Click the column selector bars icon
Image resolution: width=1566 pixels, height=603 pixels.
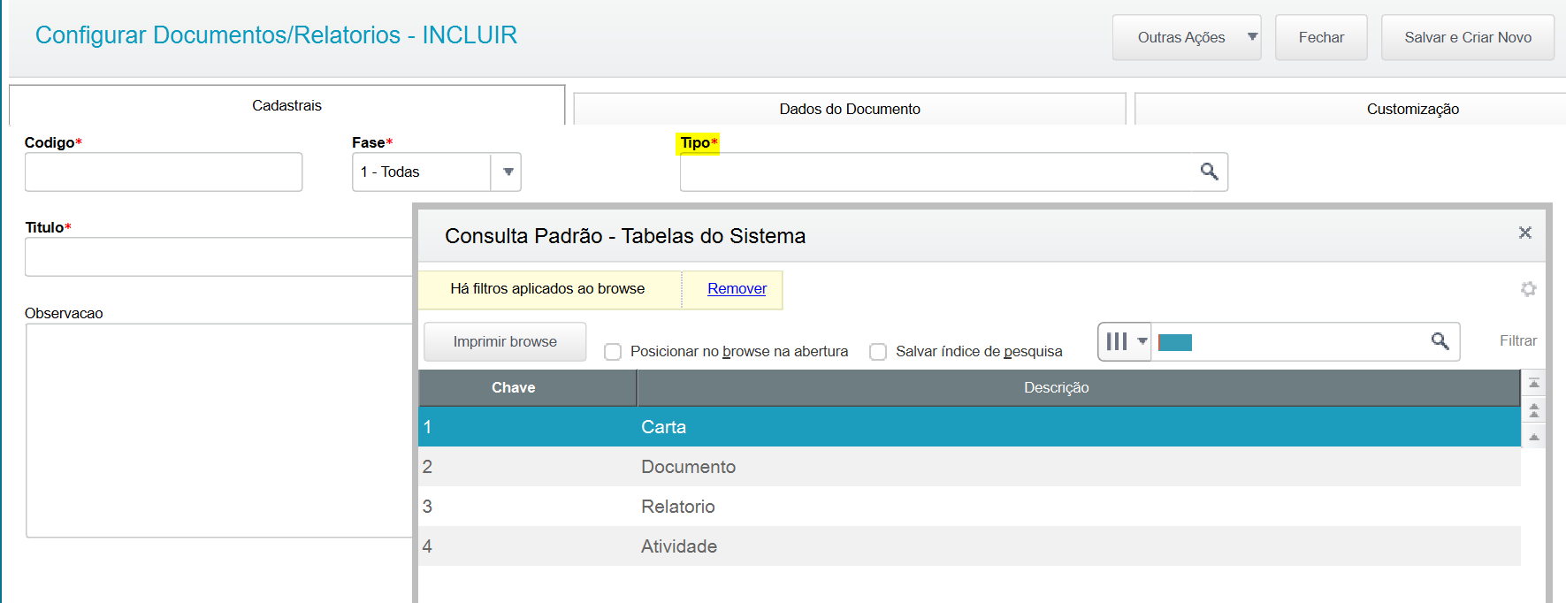point(1117,341)
